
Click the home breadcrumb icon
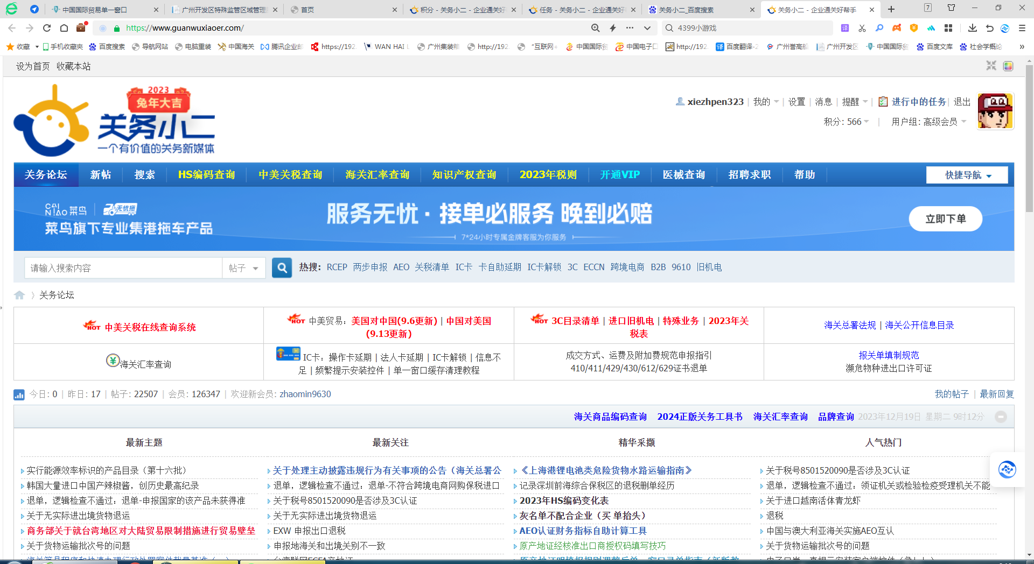(19, 295)
